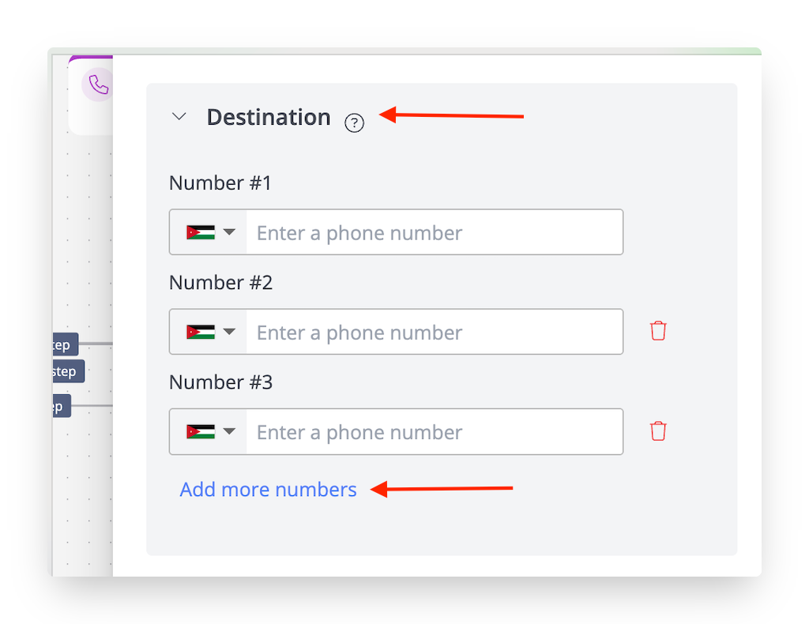Click the top step tag on the canvas
The height and width of the screenshot is (624, 809).
click(x=62, y=345)
